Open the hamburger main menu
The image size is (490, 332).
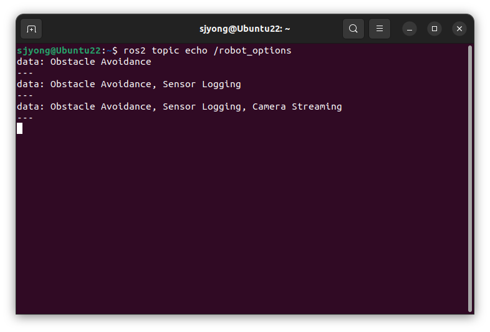(380, 29)
